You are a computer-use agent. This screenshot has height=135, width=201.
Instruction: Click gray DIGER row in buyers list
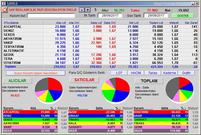point(30,131)
